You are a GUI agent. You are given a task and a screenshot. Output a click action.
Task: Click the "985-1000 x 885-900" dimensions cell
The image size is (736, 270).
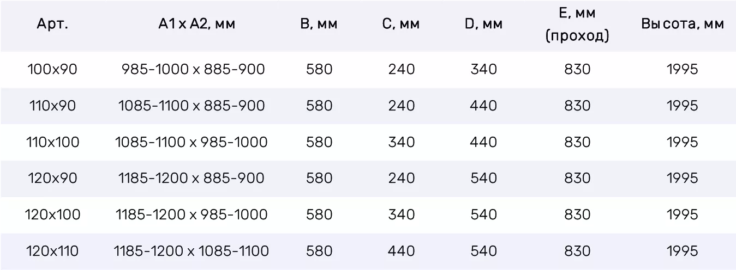193,70
